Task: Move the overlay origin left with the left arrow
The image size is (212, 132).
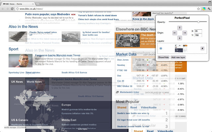Action: coord(175,33)
